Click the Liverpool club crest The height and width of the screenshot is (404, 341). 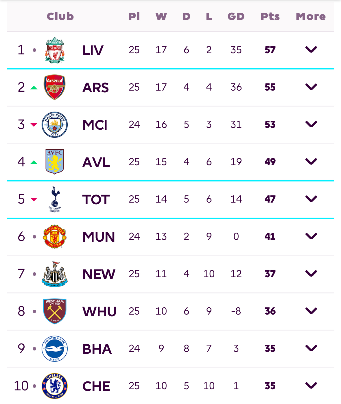[x=54, y=49]
